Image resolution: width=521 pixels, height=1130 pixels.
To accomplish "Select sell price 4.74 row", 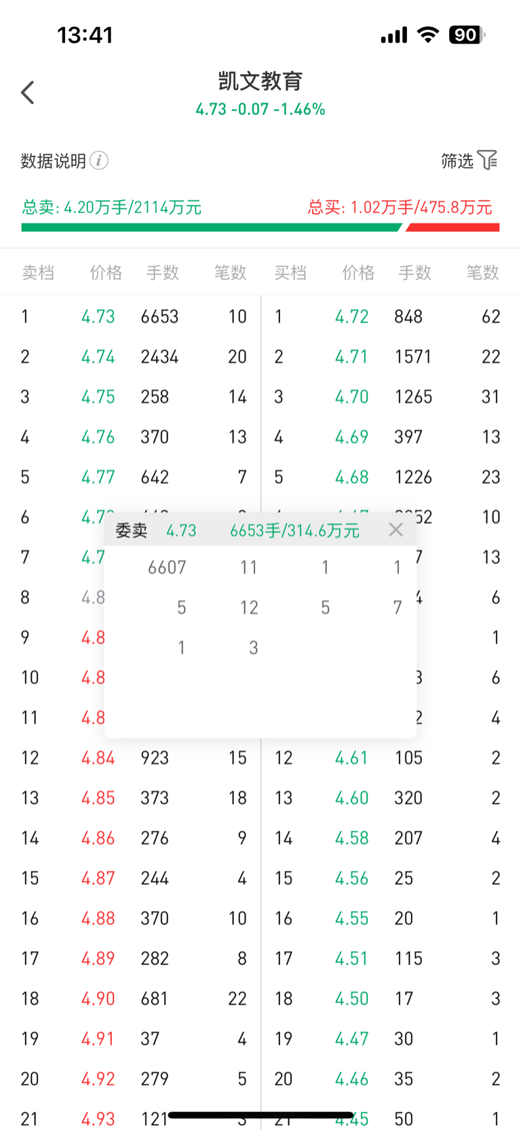I will (130, 357).
